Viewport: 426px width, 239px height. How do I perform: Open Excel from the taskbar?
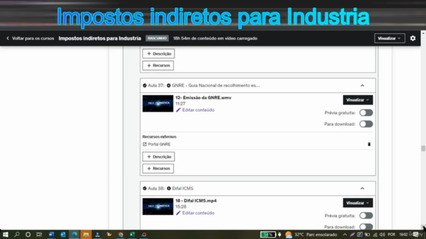point(132,234)
